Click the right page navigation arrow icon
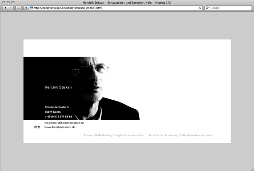The width and height of the screenshot is (254, 171). (39, 127)
